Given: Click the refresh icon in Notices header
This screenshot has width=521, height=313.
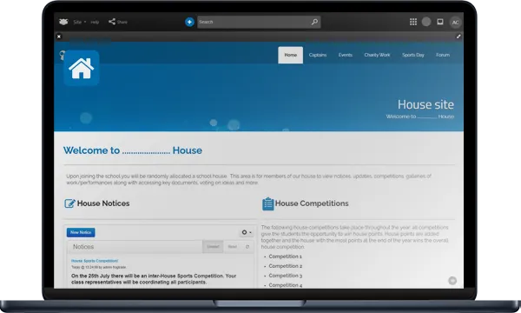Looking at the screenshot, I should (247, 247).
